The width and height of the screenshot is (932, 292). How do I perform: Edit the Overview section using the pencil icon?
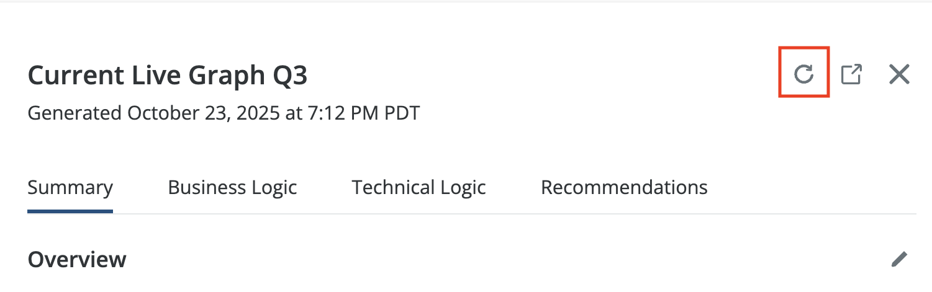point(898,259)
